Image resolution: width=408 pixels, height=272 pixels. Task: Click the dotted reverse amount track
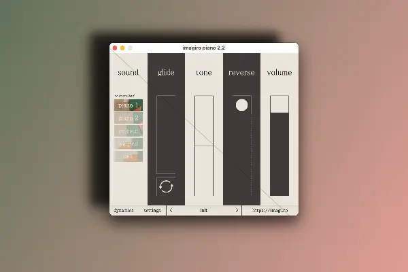[x=252, y=156]
